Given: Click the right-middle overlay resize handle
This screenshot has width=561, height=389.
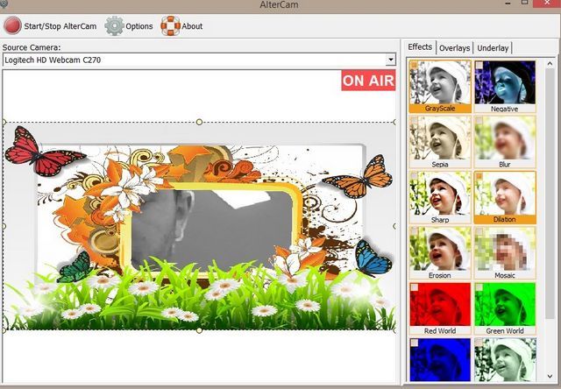Looking at the screenshot, I should [394, 226].
